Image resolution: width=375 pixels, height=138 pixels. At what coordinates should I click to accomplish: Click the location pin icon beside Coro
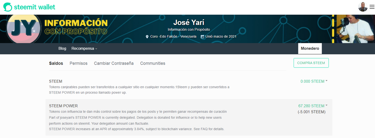click(x=147, y=37)
